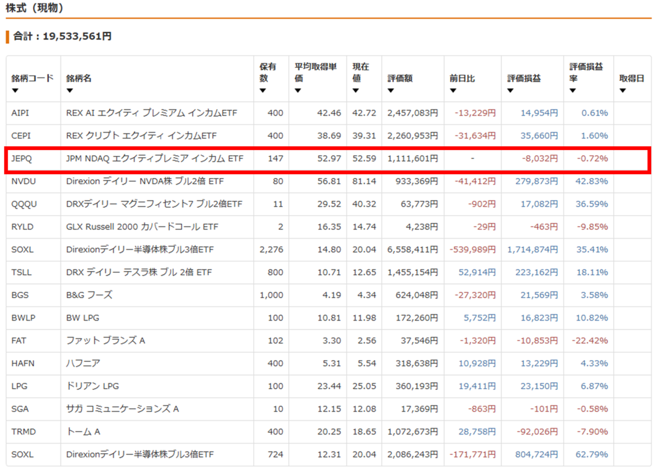Select the 株式（現物） section heading

click(34, 8)
